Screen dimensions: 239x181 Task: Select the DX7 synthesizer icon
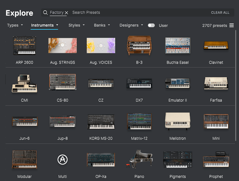tap(139, 83)
